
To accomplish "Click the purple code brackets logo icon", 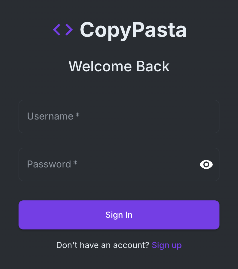I will (x=63, y=30).
